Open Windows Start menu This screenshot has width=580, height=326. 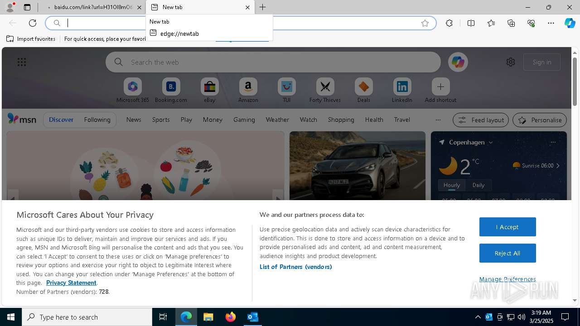pos(11,317)
